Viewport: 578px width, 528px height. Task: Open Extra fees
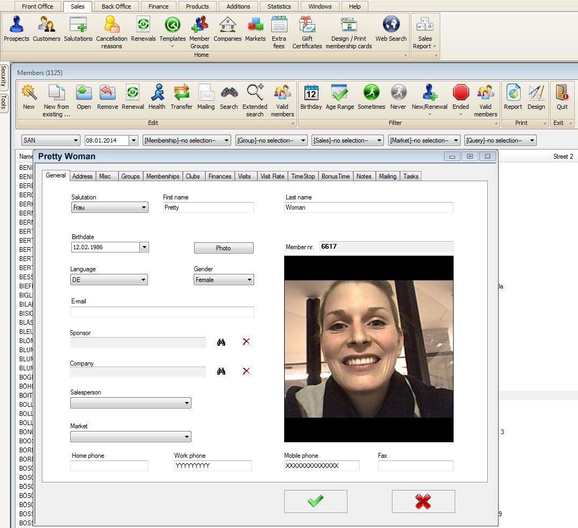click(279, 32)
